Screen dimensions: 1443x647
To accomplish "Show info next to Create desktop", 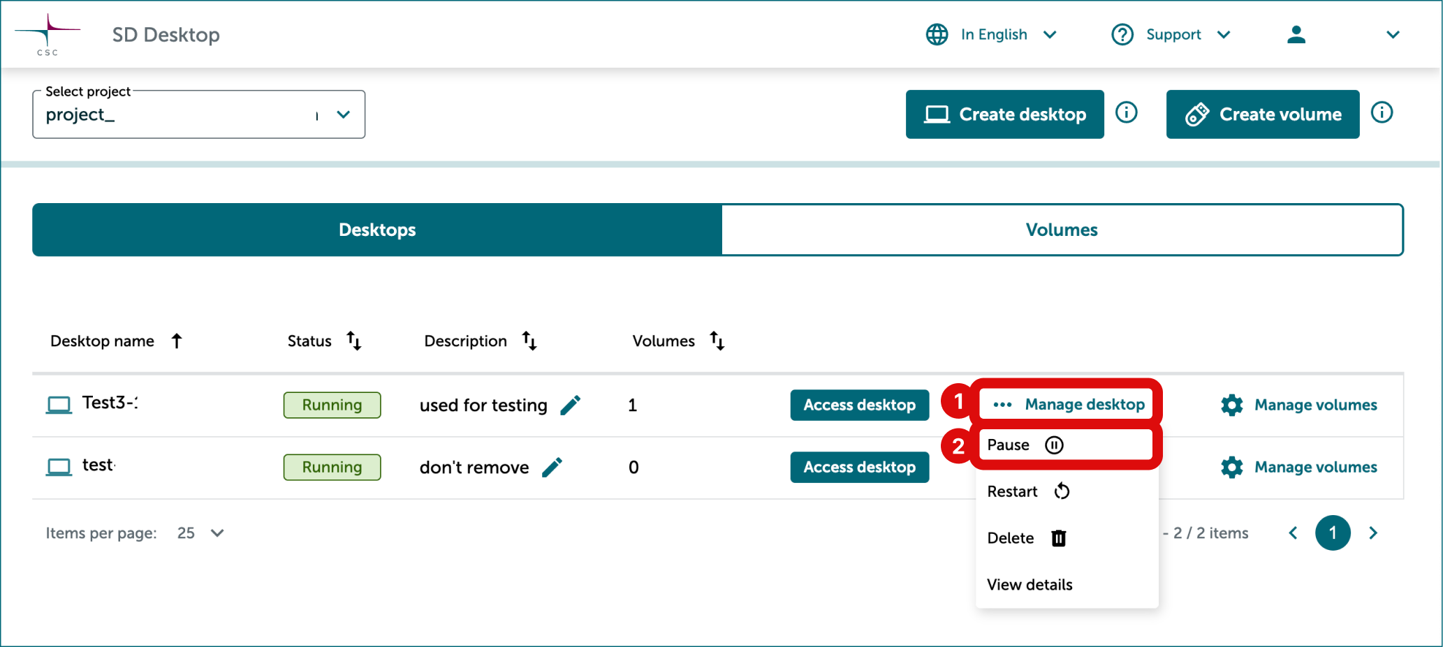I will coord(1126,112).
